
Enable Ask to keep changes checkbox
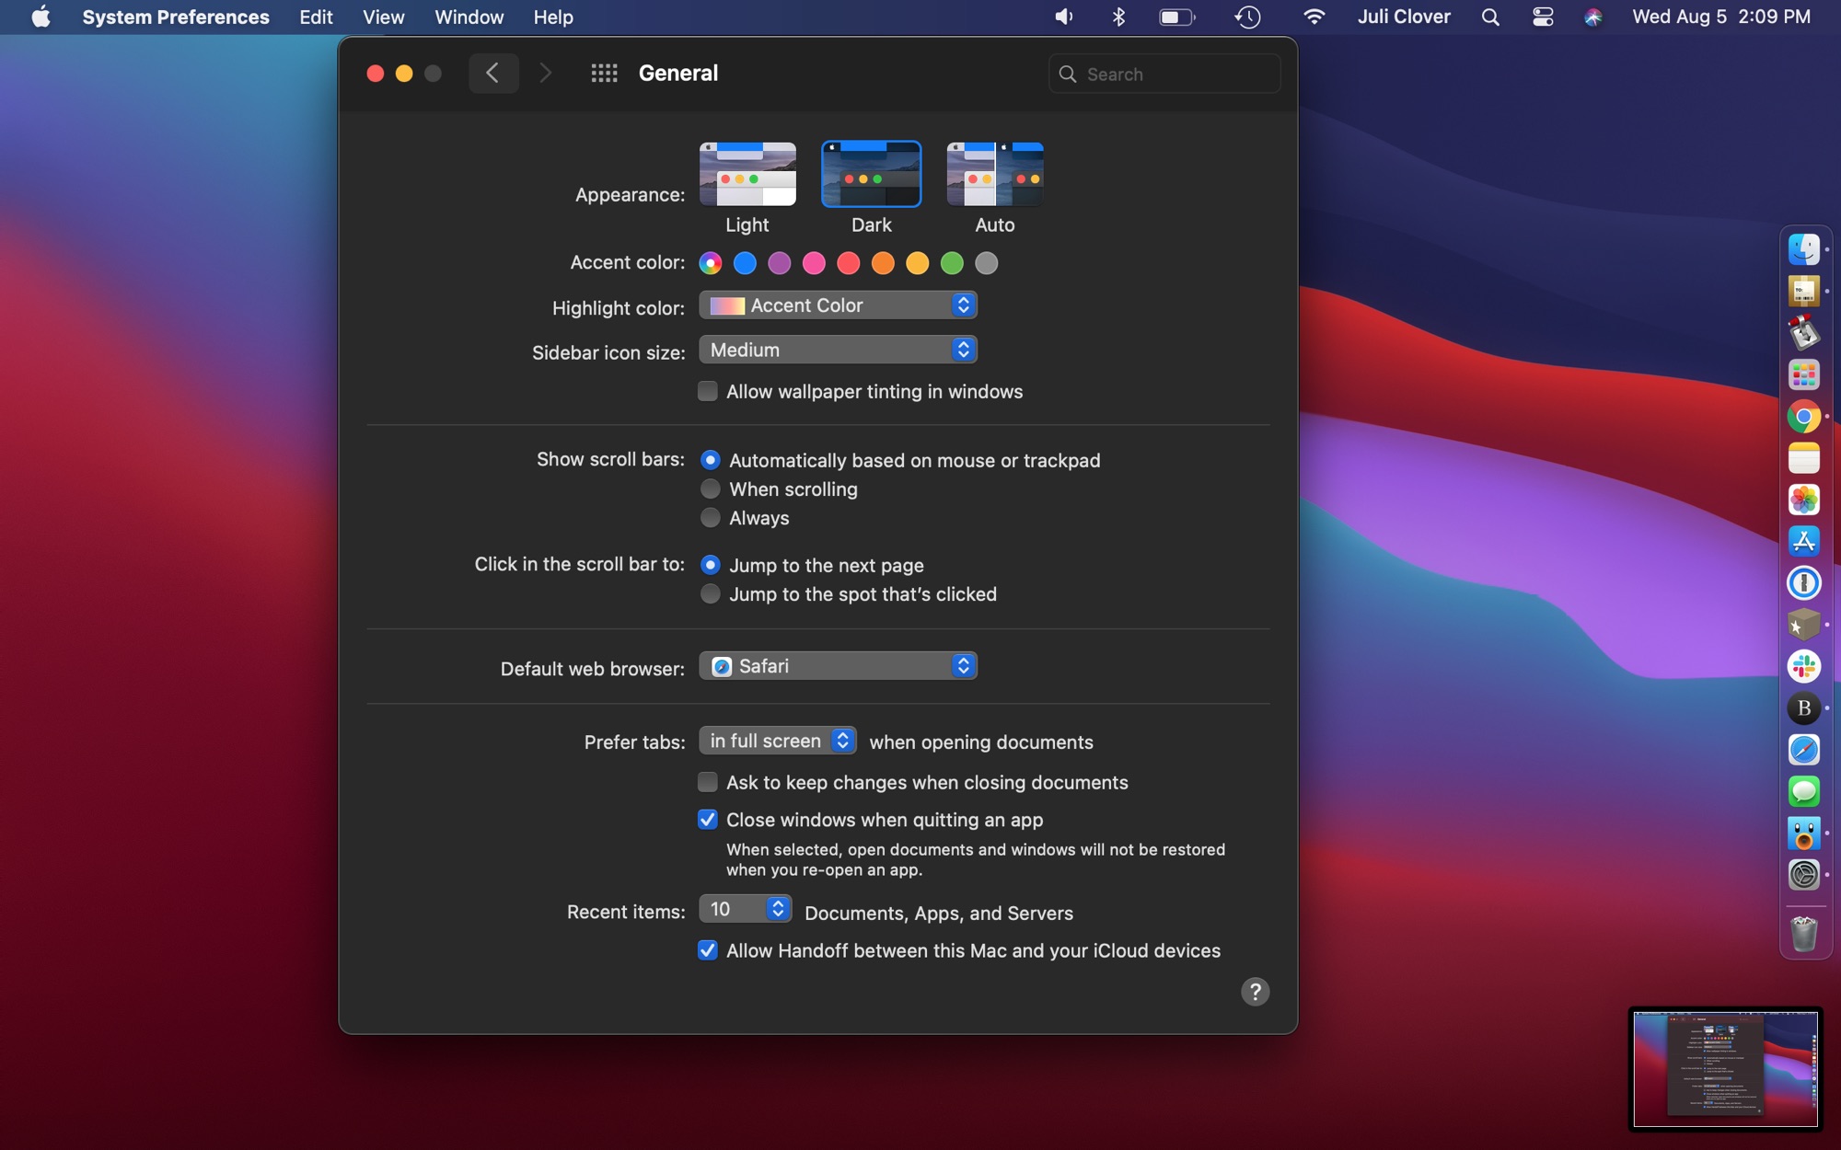[x=705, y=783]
